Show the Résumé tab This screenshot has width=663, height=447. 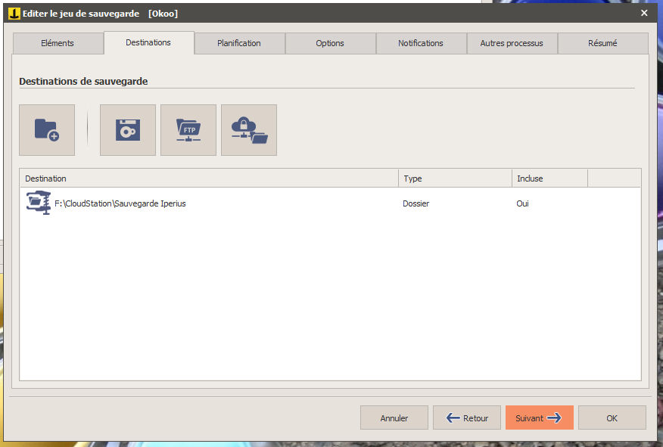[602, 43]
